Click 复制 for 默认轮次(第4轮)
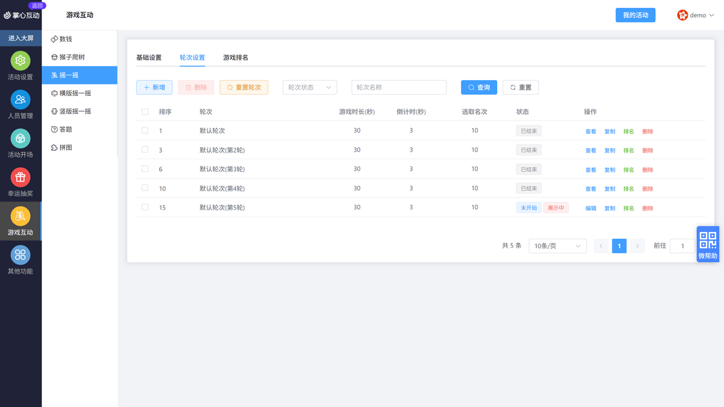This screenshot has width=724, height=407. point(610,189)
